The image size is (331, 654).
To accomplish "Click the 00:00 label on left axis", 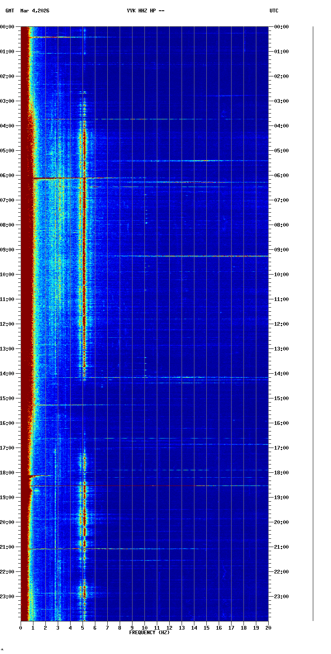I will pos(7,27).
